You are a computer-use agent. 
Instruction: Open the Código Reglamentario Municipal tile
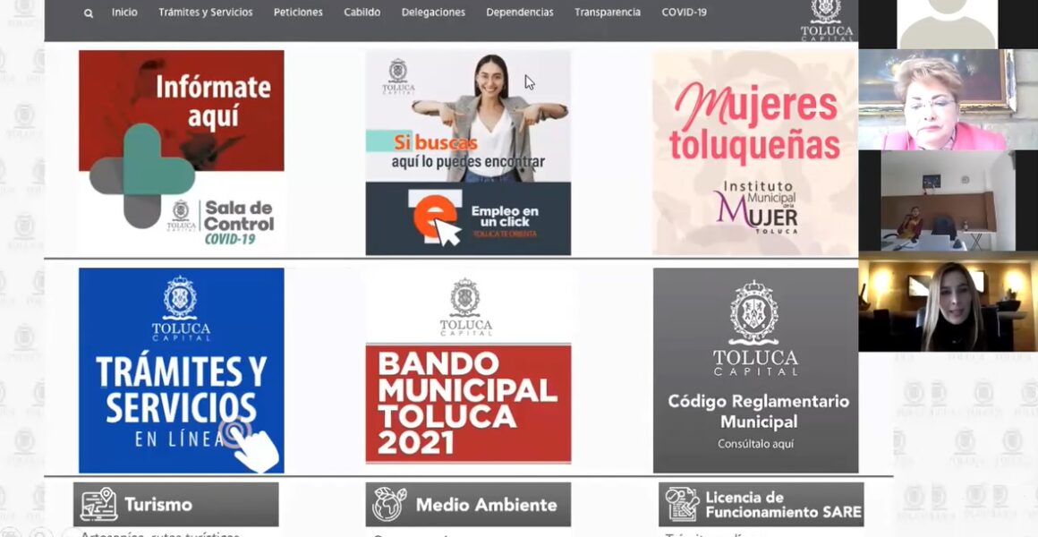(755, 371)
